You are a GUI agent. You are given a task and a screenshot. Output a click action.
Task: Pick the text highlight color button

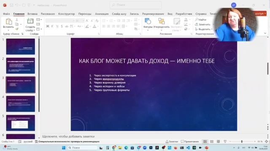88,26
